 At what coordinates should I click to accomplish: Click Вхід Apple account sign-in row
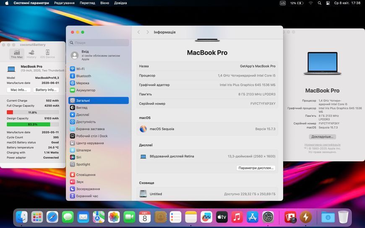pyautogui.click(x=99, y=55)
